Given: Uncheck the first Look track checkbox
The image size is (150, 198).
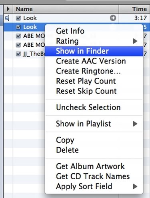Looking at the screenshot, I should [18, 18].
